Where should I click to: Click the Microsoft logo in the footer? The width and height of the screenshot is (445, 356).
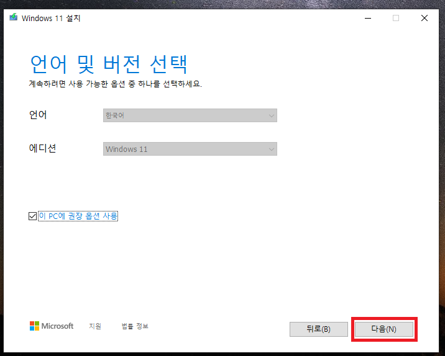coord(52,326)
